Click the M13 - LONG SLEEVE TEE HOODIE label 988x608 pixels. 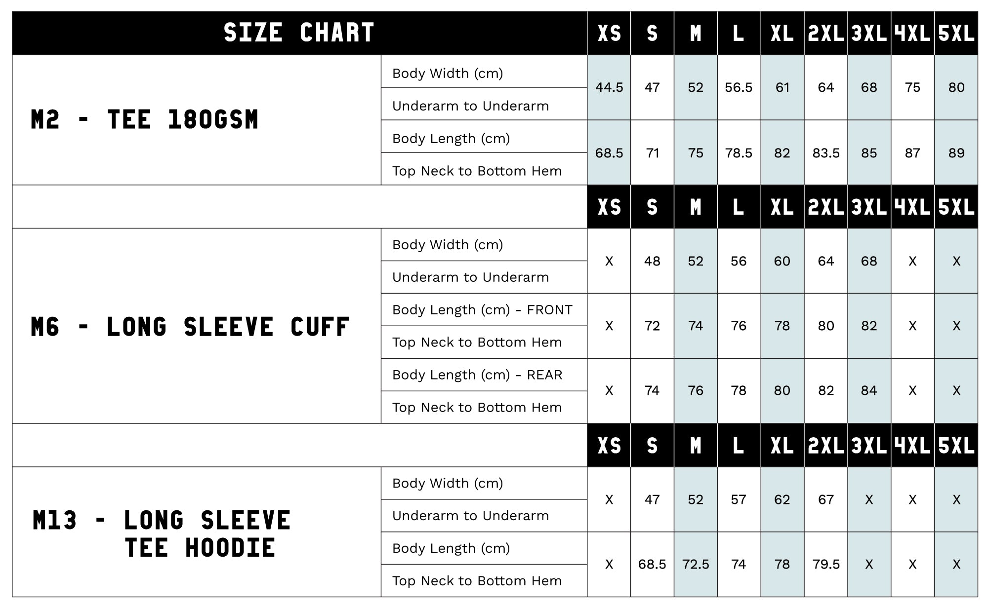pos(162,534)
